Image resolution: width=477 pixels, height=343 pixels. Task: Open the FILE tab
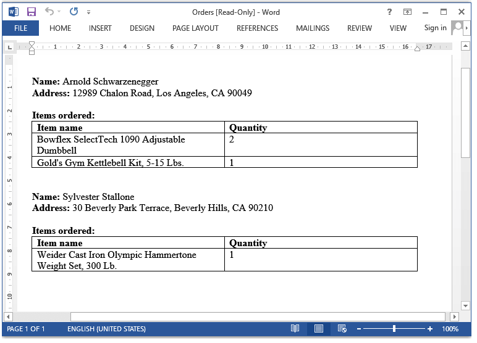tap(20, 28)
